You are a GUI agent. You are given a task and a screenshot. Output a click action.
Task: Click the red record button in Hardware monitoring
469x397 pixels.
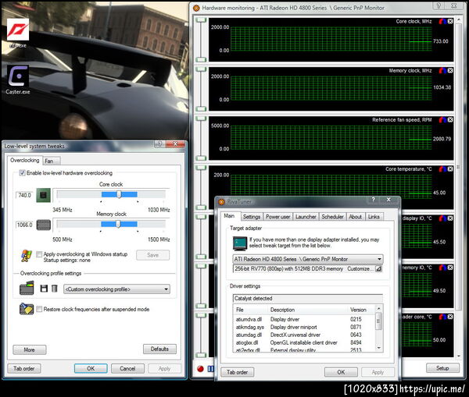(200, 369)
